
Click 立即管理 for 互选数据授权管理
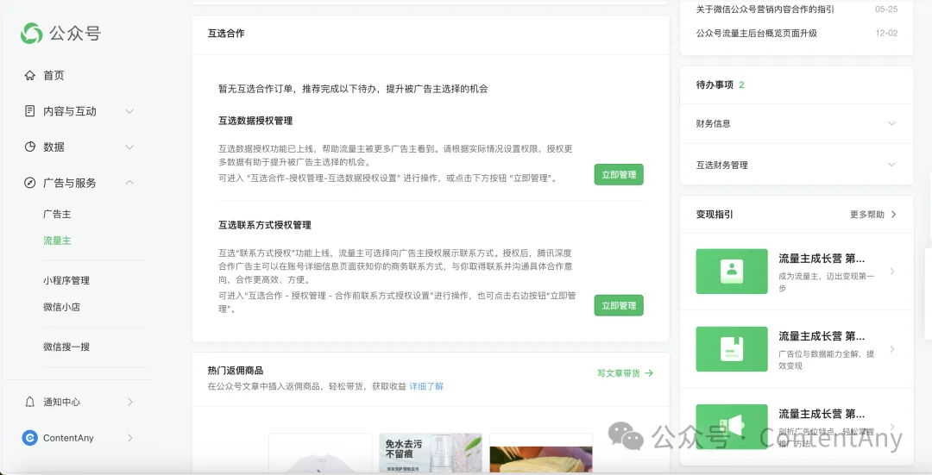click(x=618, y=175)
